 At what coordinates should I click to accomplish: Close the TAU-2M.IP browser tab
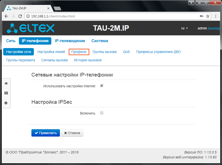(x=48, y=8)
